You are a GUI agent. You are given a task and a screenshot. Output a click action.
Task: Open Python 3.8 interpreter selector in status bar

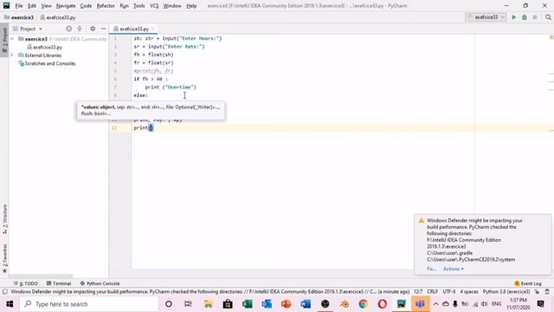pyautogui.click(x=506, y=291)
